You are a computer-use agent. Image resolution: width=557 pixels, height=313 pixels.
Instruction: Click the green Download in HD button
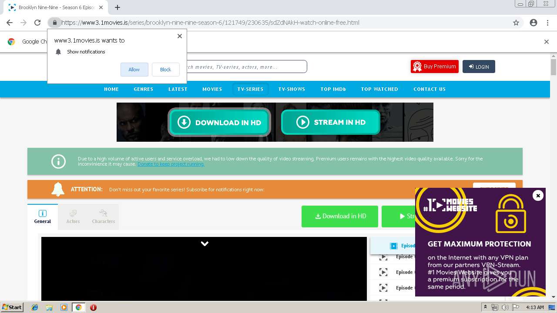tap(340, 216)
